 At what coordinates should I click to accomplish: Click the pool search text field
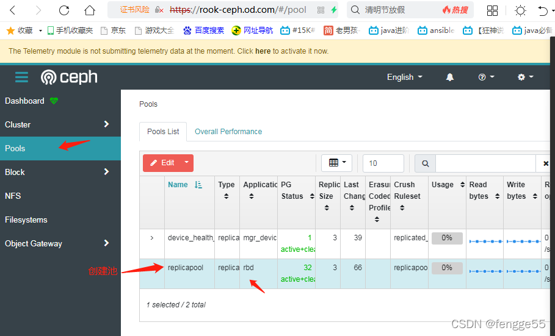tap(485, 163)
